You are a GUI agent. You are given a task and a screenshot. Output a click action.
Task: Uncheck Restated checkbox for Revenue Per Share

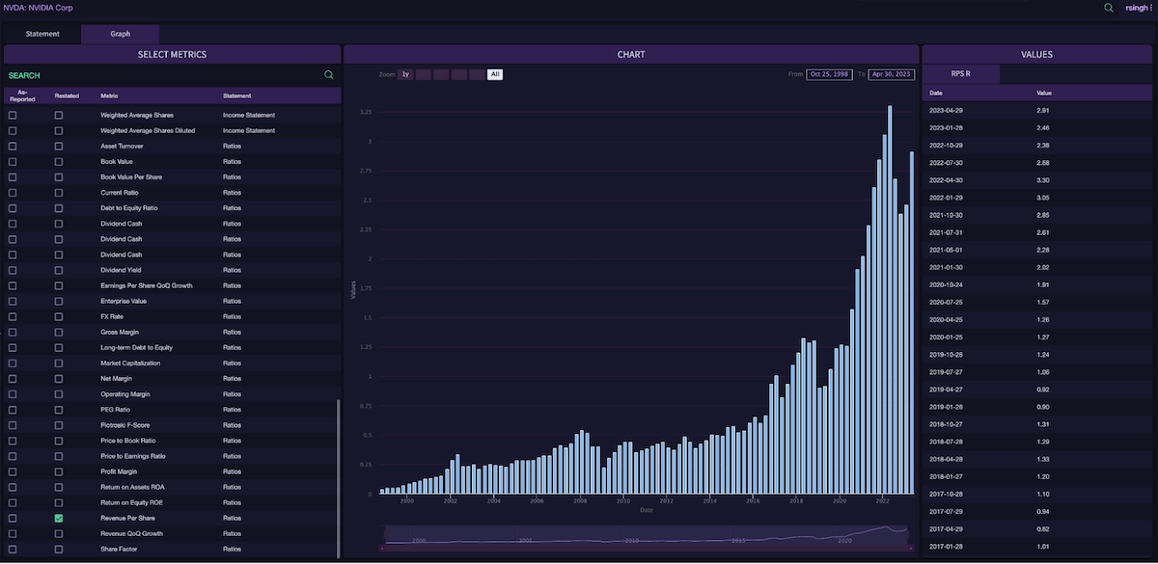coord(59,518)
